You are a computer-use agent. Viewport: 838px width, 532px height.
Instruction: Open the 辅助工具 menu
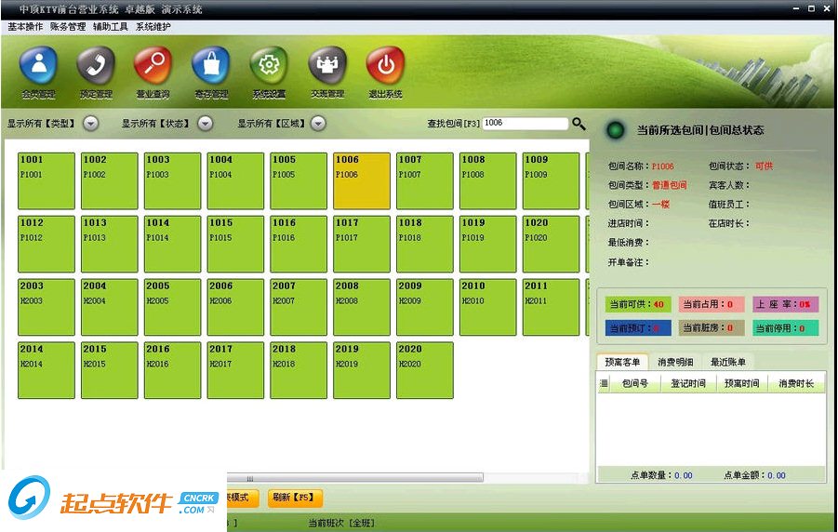click(111, 27)
